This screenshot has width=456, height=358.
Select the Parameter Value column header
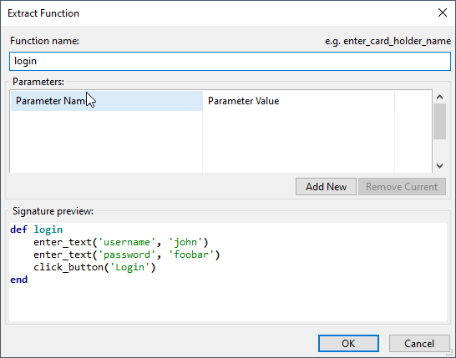[x=299, y=101]
